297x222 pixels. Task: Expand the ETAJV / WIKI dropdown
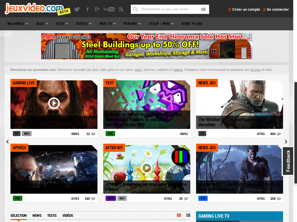point(161,24)
